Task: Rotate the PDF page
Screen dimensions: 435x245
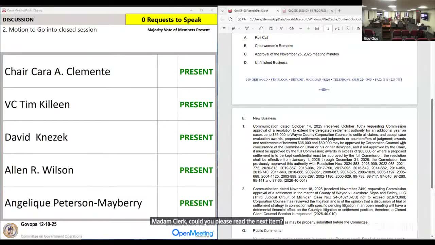Action: tap(347, 28)
